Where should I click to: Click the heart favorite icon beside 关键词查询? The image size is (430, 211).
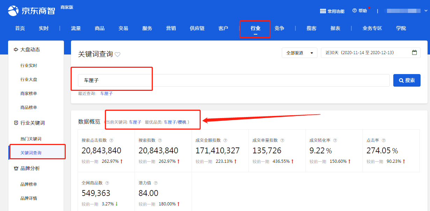click(x=117, y=54)
